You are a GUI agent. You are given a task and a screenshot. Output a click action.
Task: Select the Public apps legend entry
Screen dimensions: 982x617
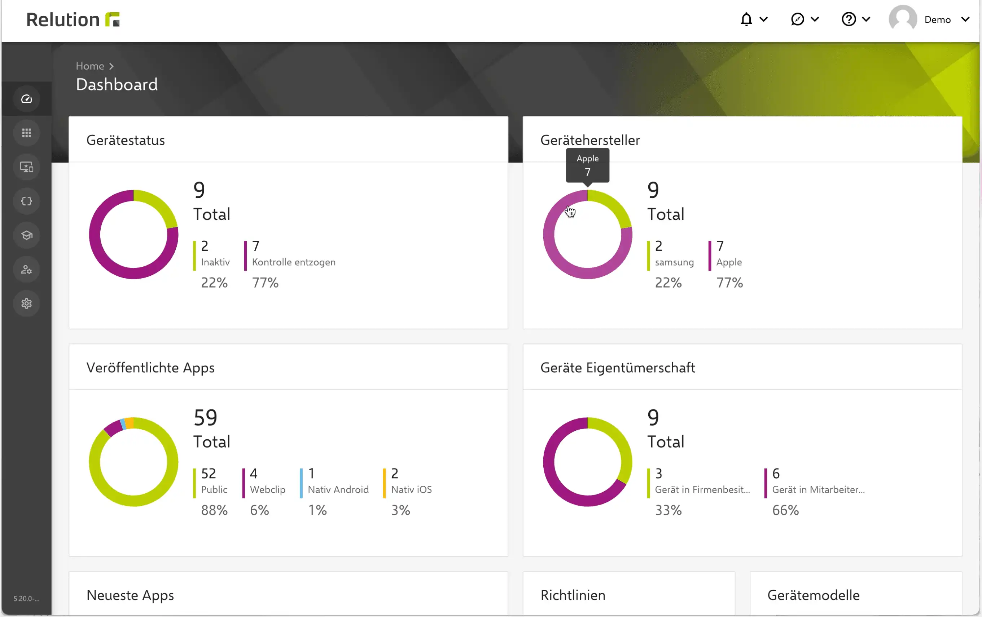210,492
